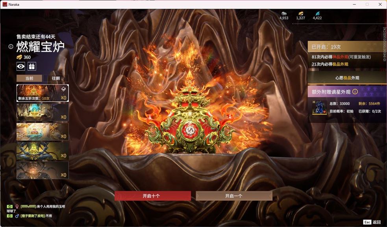
Task: Maximize the Naraka window
Action: tap(367, 4)
